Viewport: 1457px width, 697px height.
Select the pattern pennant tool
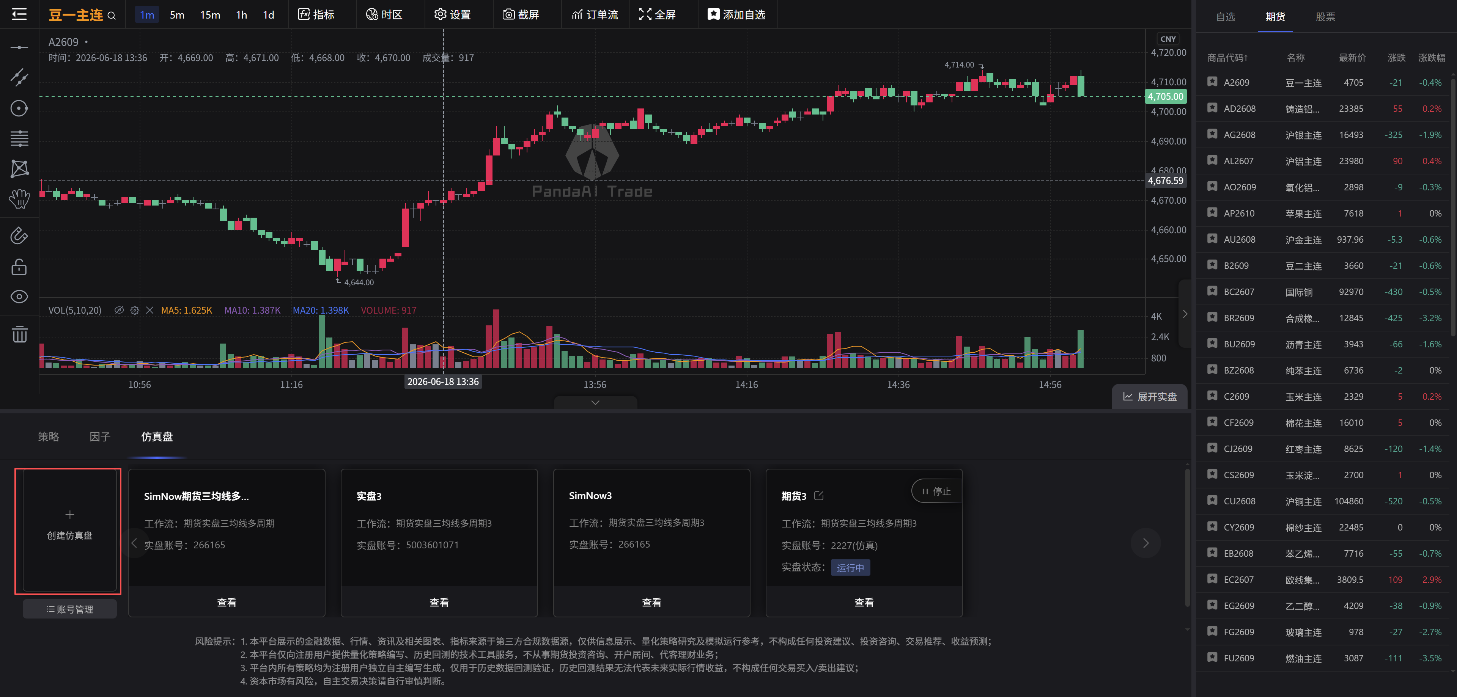pyautogui.click(x=19, y=168)
